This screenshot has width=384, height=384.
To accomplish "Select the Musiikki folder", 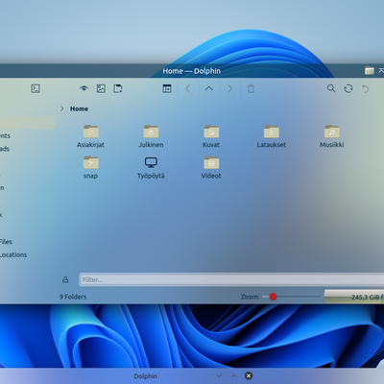I will click(332, 136).
